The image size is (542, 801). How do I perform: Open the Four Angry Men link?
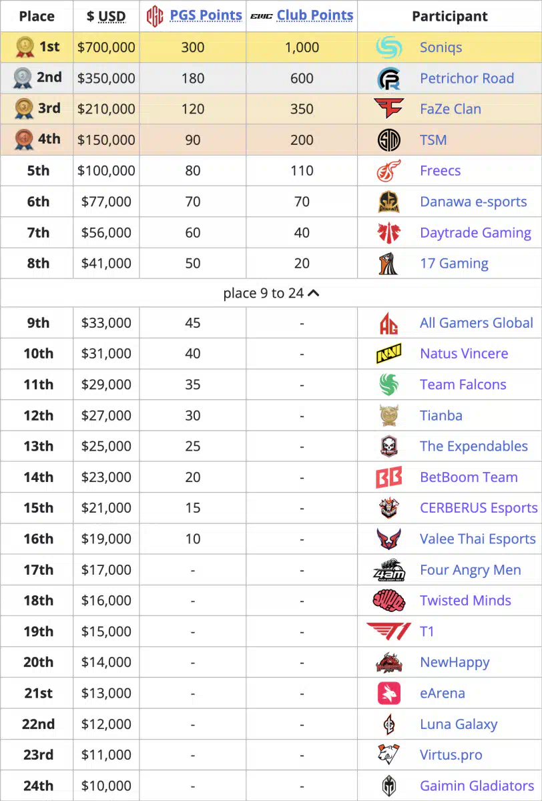471,570
